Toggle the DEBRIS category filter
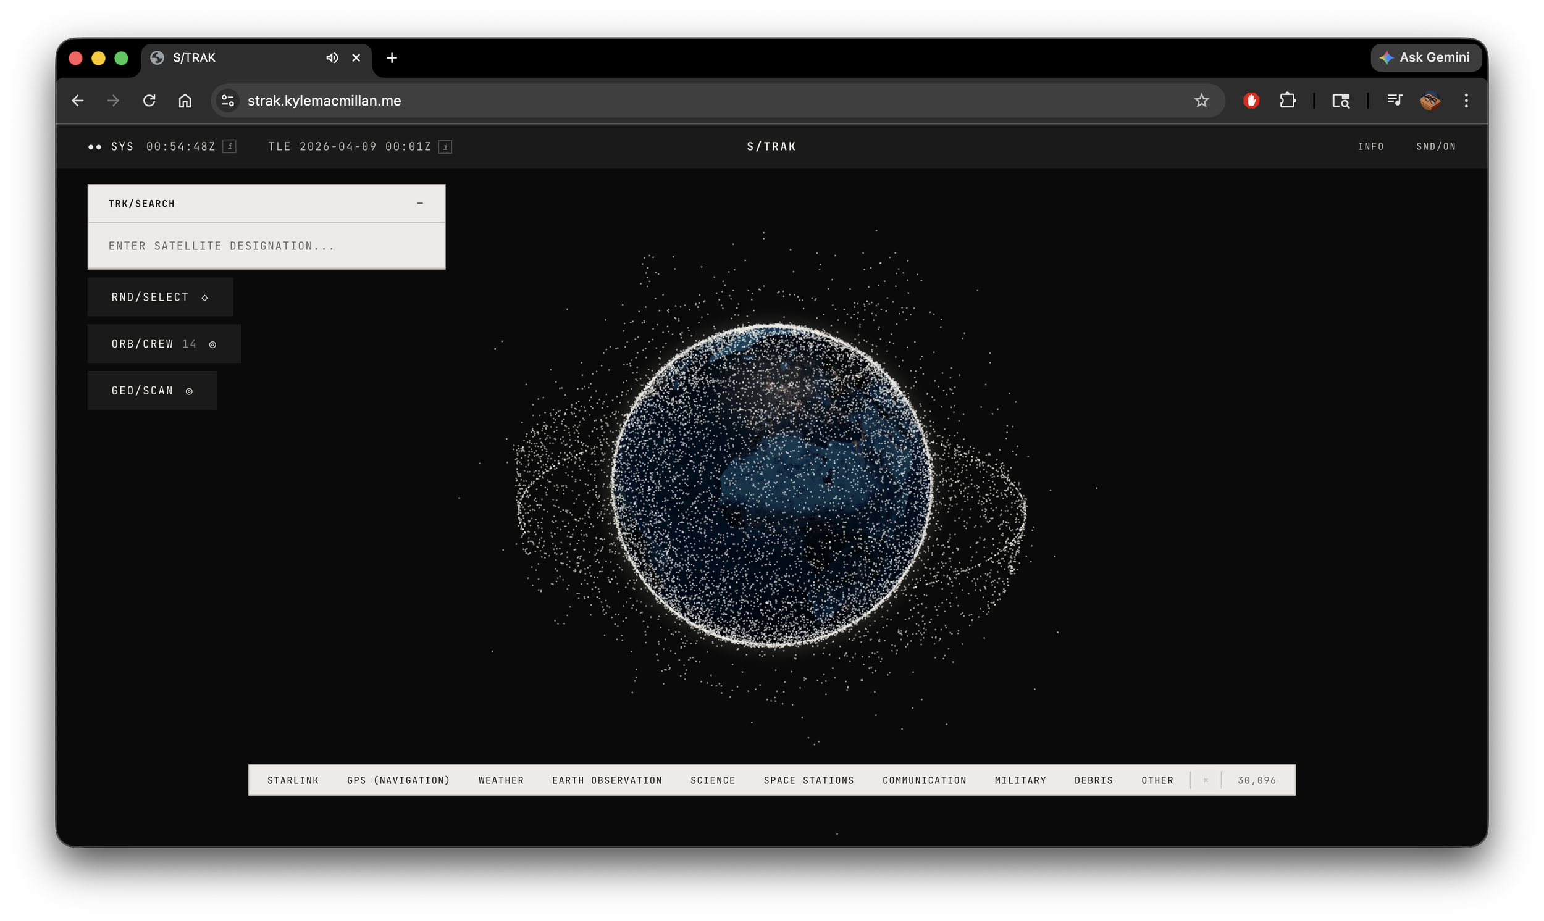 [x=1093, y=780]
